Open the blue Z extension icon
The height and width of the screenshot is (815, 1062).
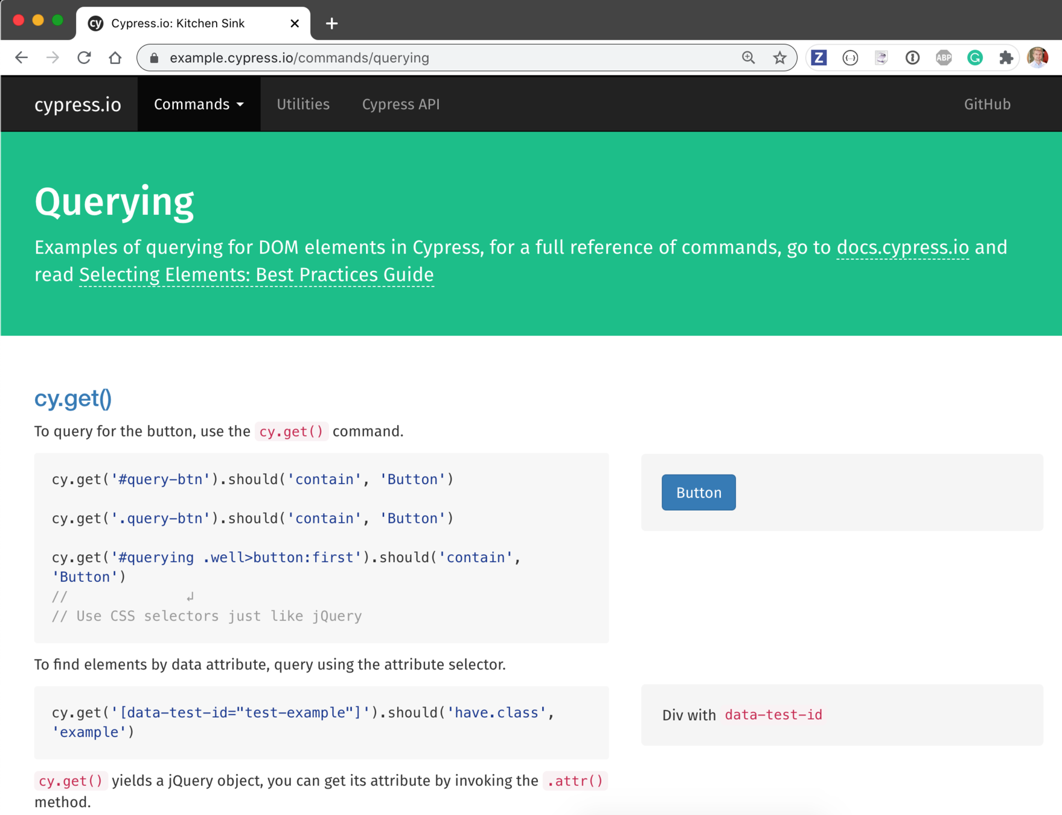pos(819,57)
